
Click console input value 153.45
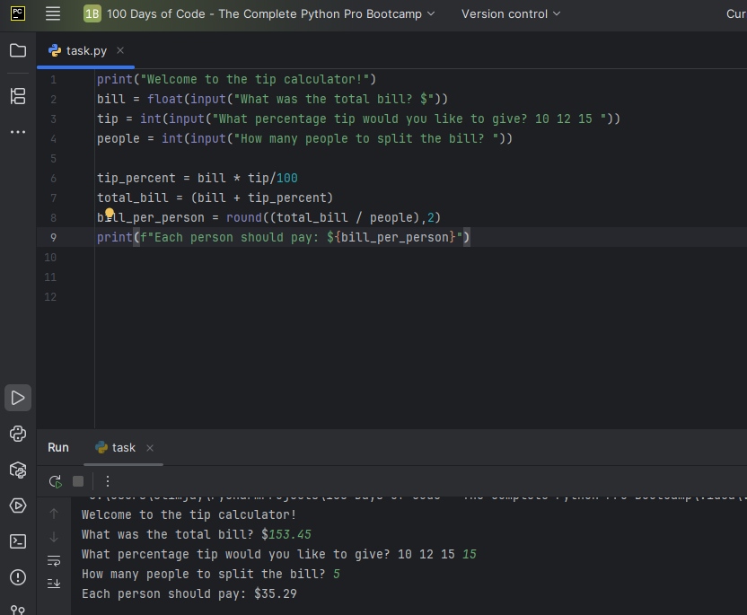tap(290, 534)
